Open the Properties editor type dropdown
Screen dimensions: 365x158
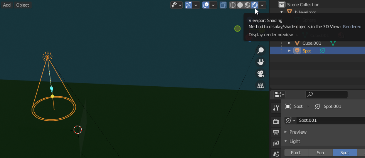point(279,94)
